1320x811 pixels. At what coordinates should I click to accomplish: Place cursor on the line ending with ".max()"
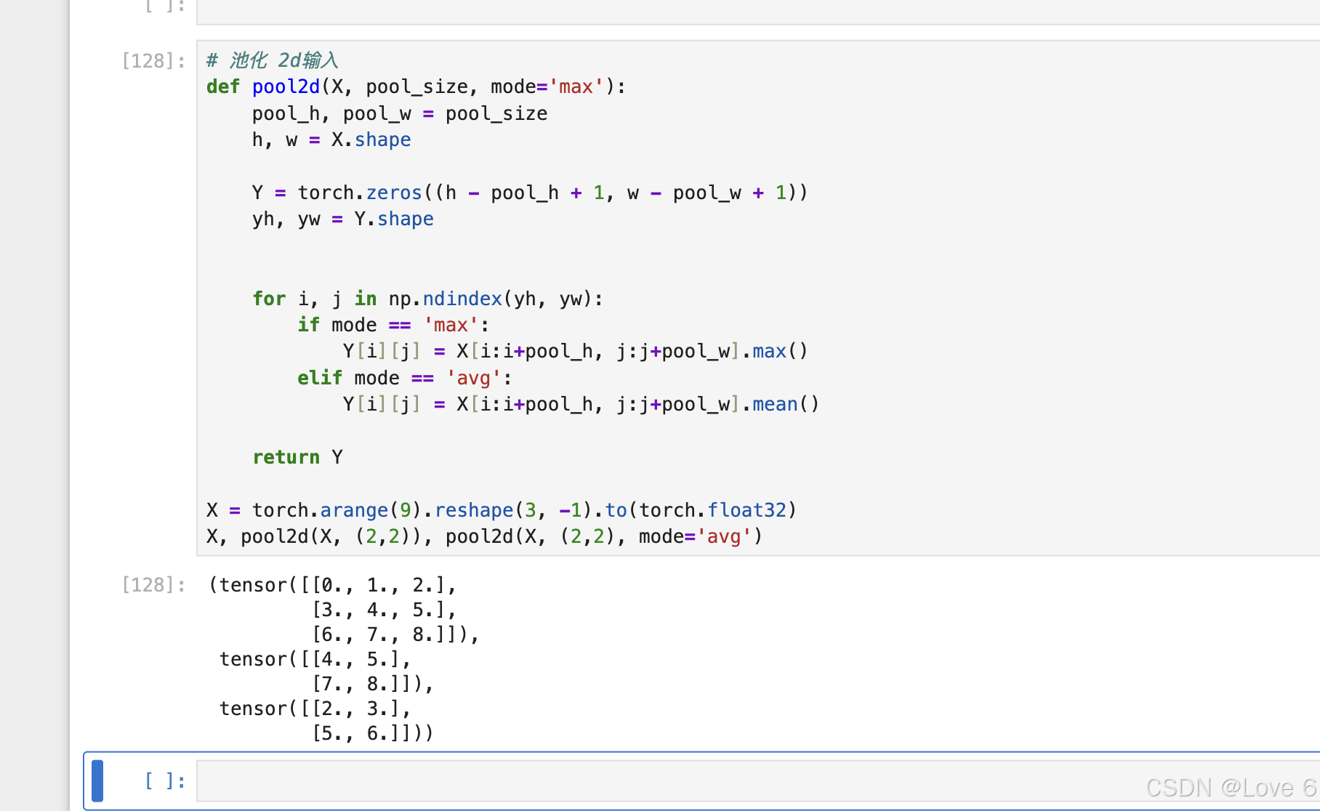pos(575,352)
